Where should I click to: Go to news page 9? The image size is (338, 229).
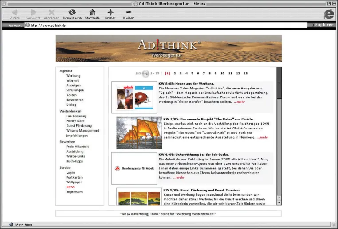(x=216, y=74)
